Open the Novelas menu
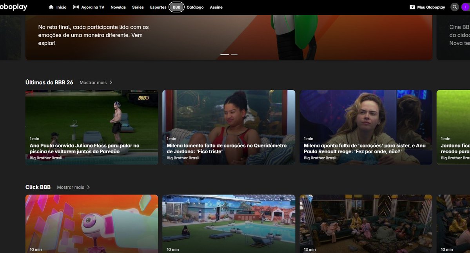 [x=118, y=7]
